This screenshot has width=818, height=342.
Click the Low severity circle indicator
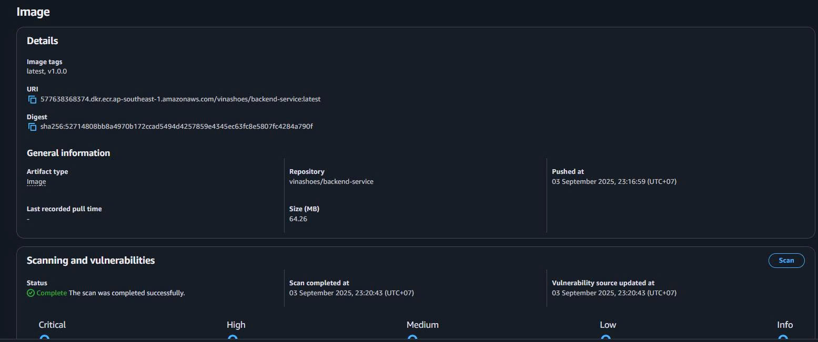point(605,338)
